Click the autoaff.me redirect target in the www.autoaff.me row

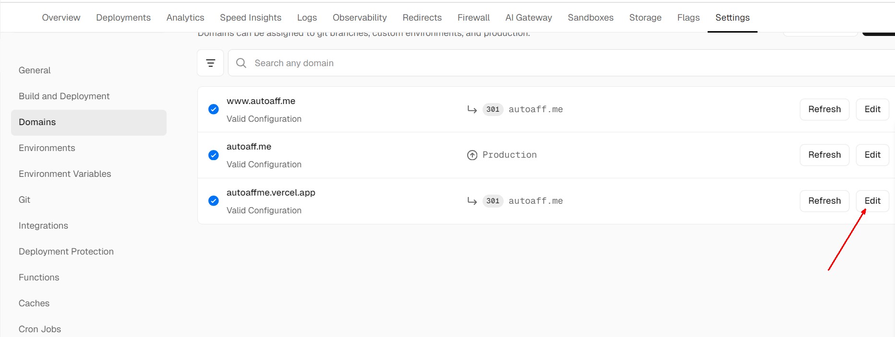click(x=536, y=109)
